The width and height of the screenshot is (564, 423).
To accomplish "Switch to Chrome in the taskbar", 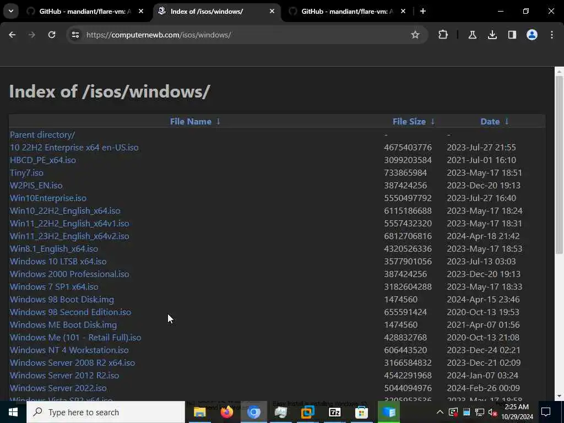I will [253, 412].
